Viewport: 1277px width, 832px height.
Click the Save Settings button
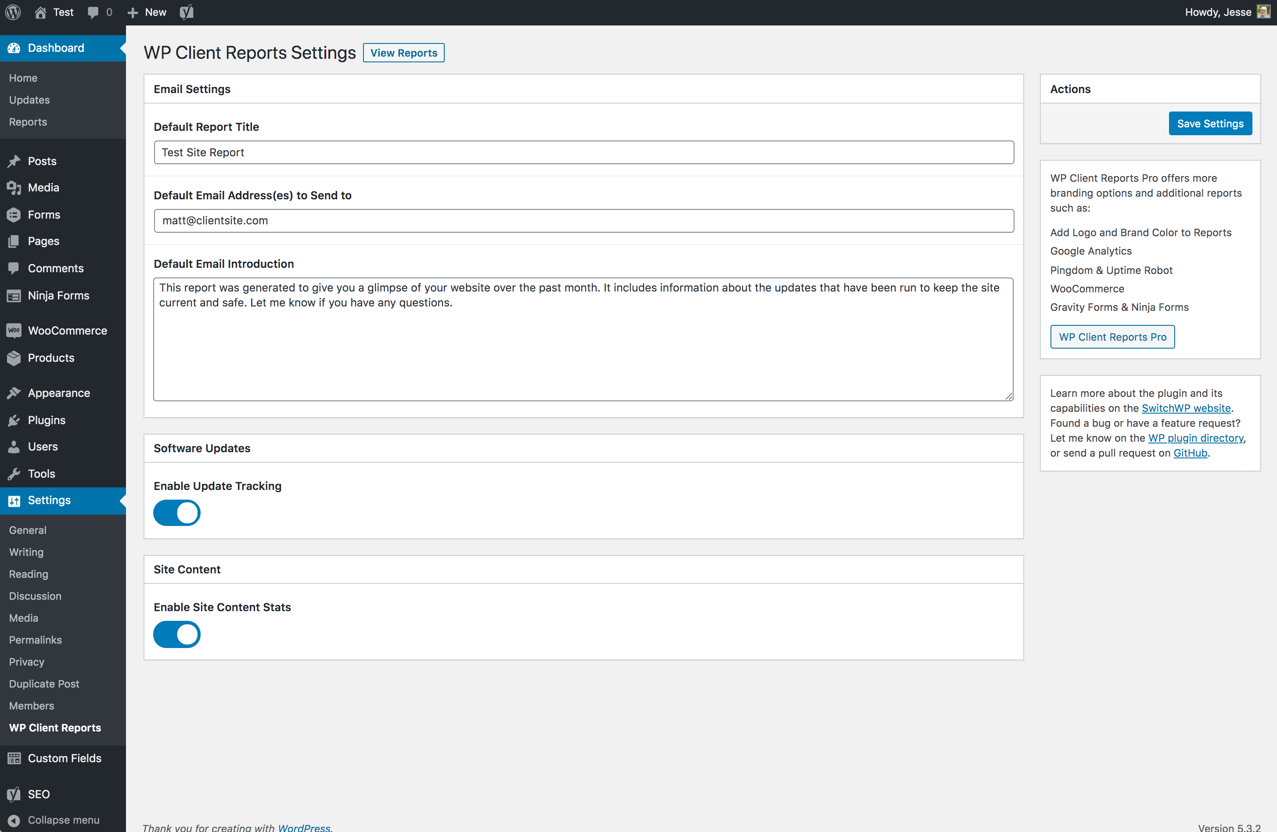(x=1210, y=123)
